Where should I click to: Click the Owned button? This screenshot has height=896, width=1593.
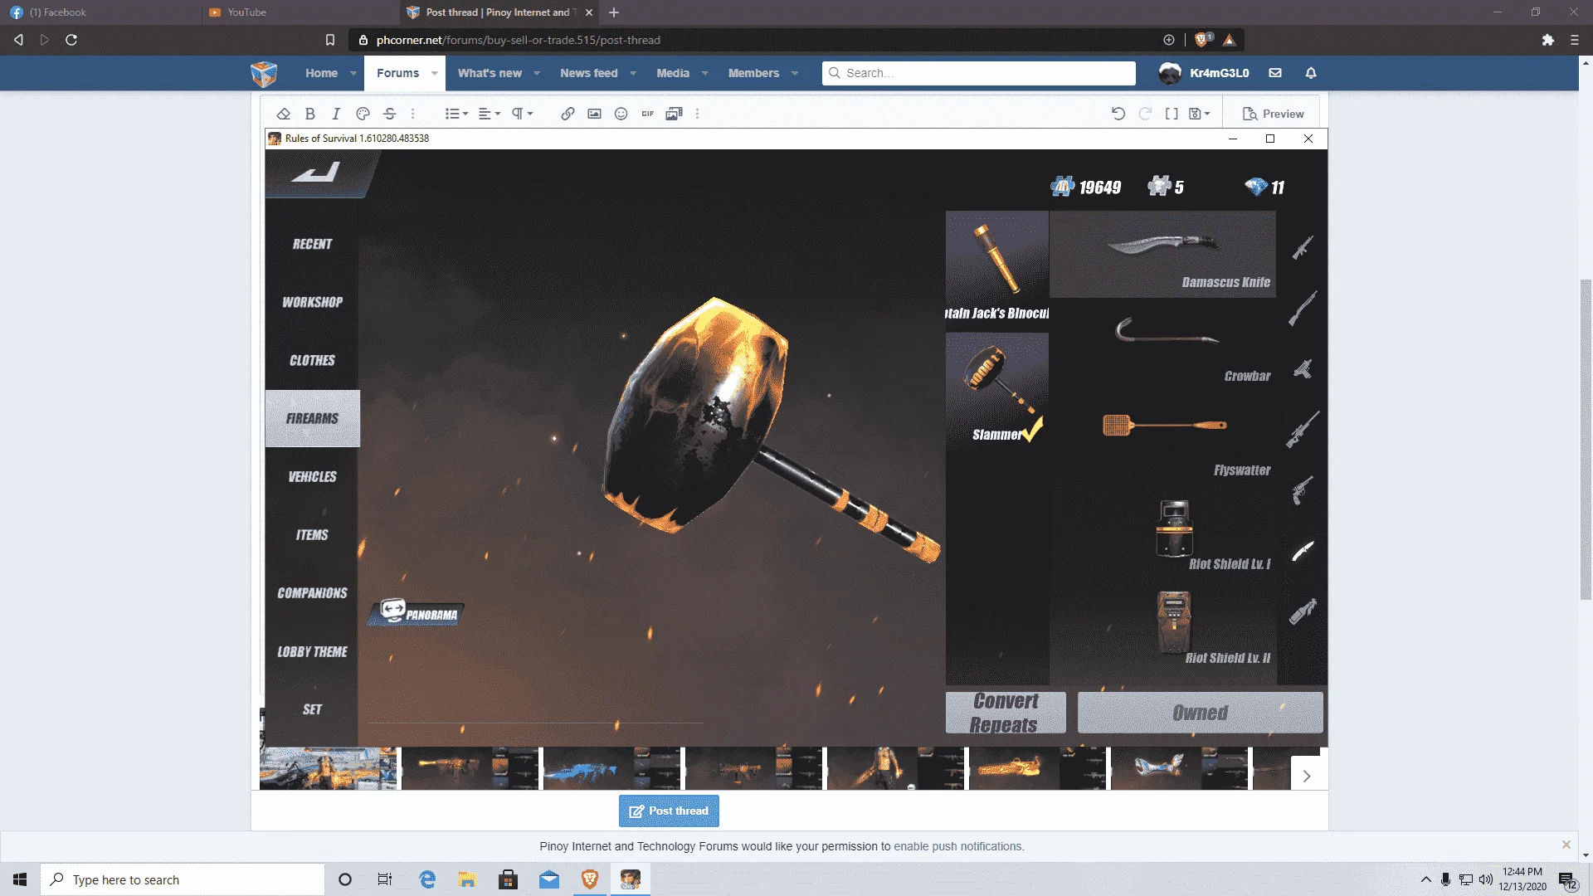[1200, 713]
